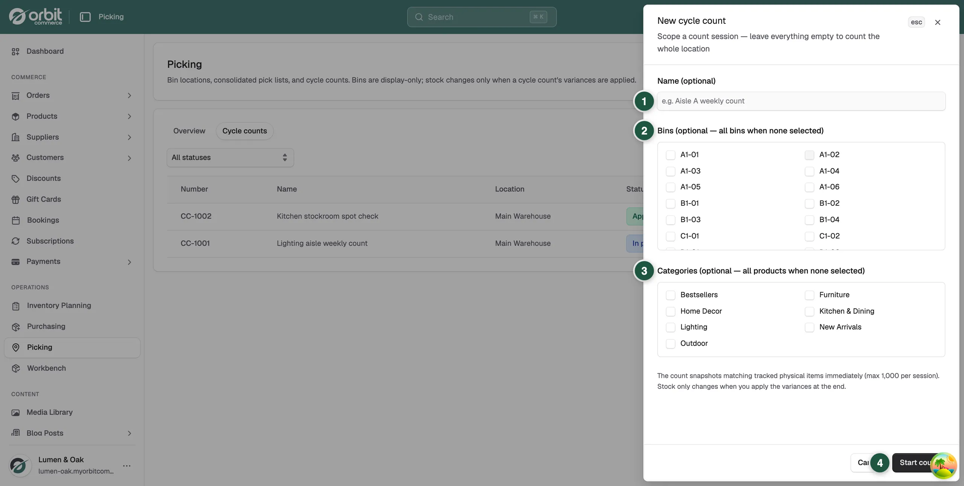Open cycle count CC-1002 row
Image resolution: width=964 pixels, height=486 pixels.
[x=405, y=216]
